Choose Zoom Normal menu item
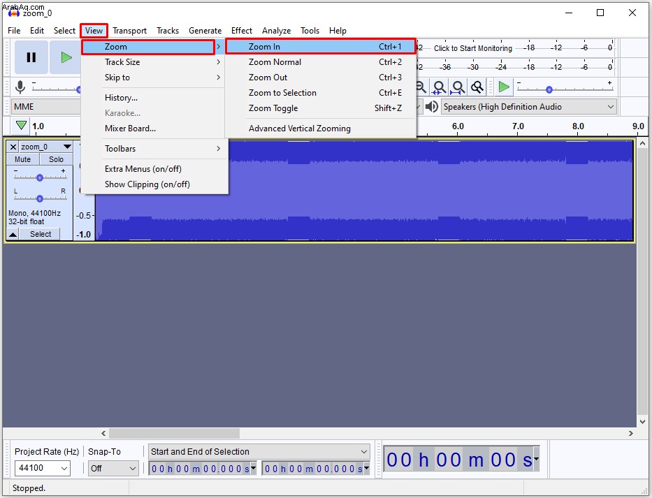Screen dimensions: 652x498 [320, 62]
